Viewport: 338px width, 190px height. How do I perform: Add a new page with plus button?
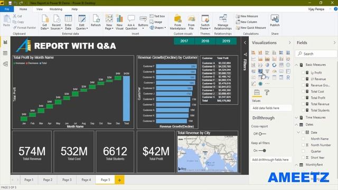120,180
